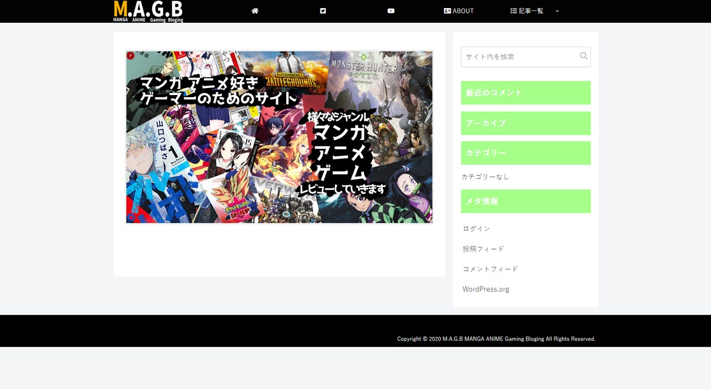The width and height of the screenshot is (711, 389).
Task: Open the Twitter icon link
Action: pyautogui.click(x=323, y=11)
